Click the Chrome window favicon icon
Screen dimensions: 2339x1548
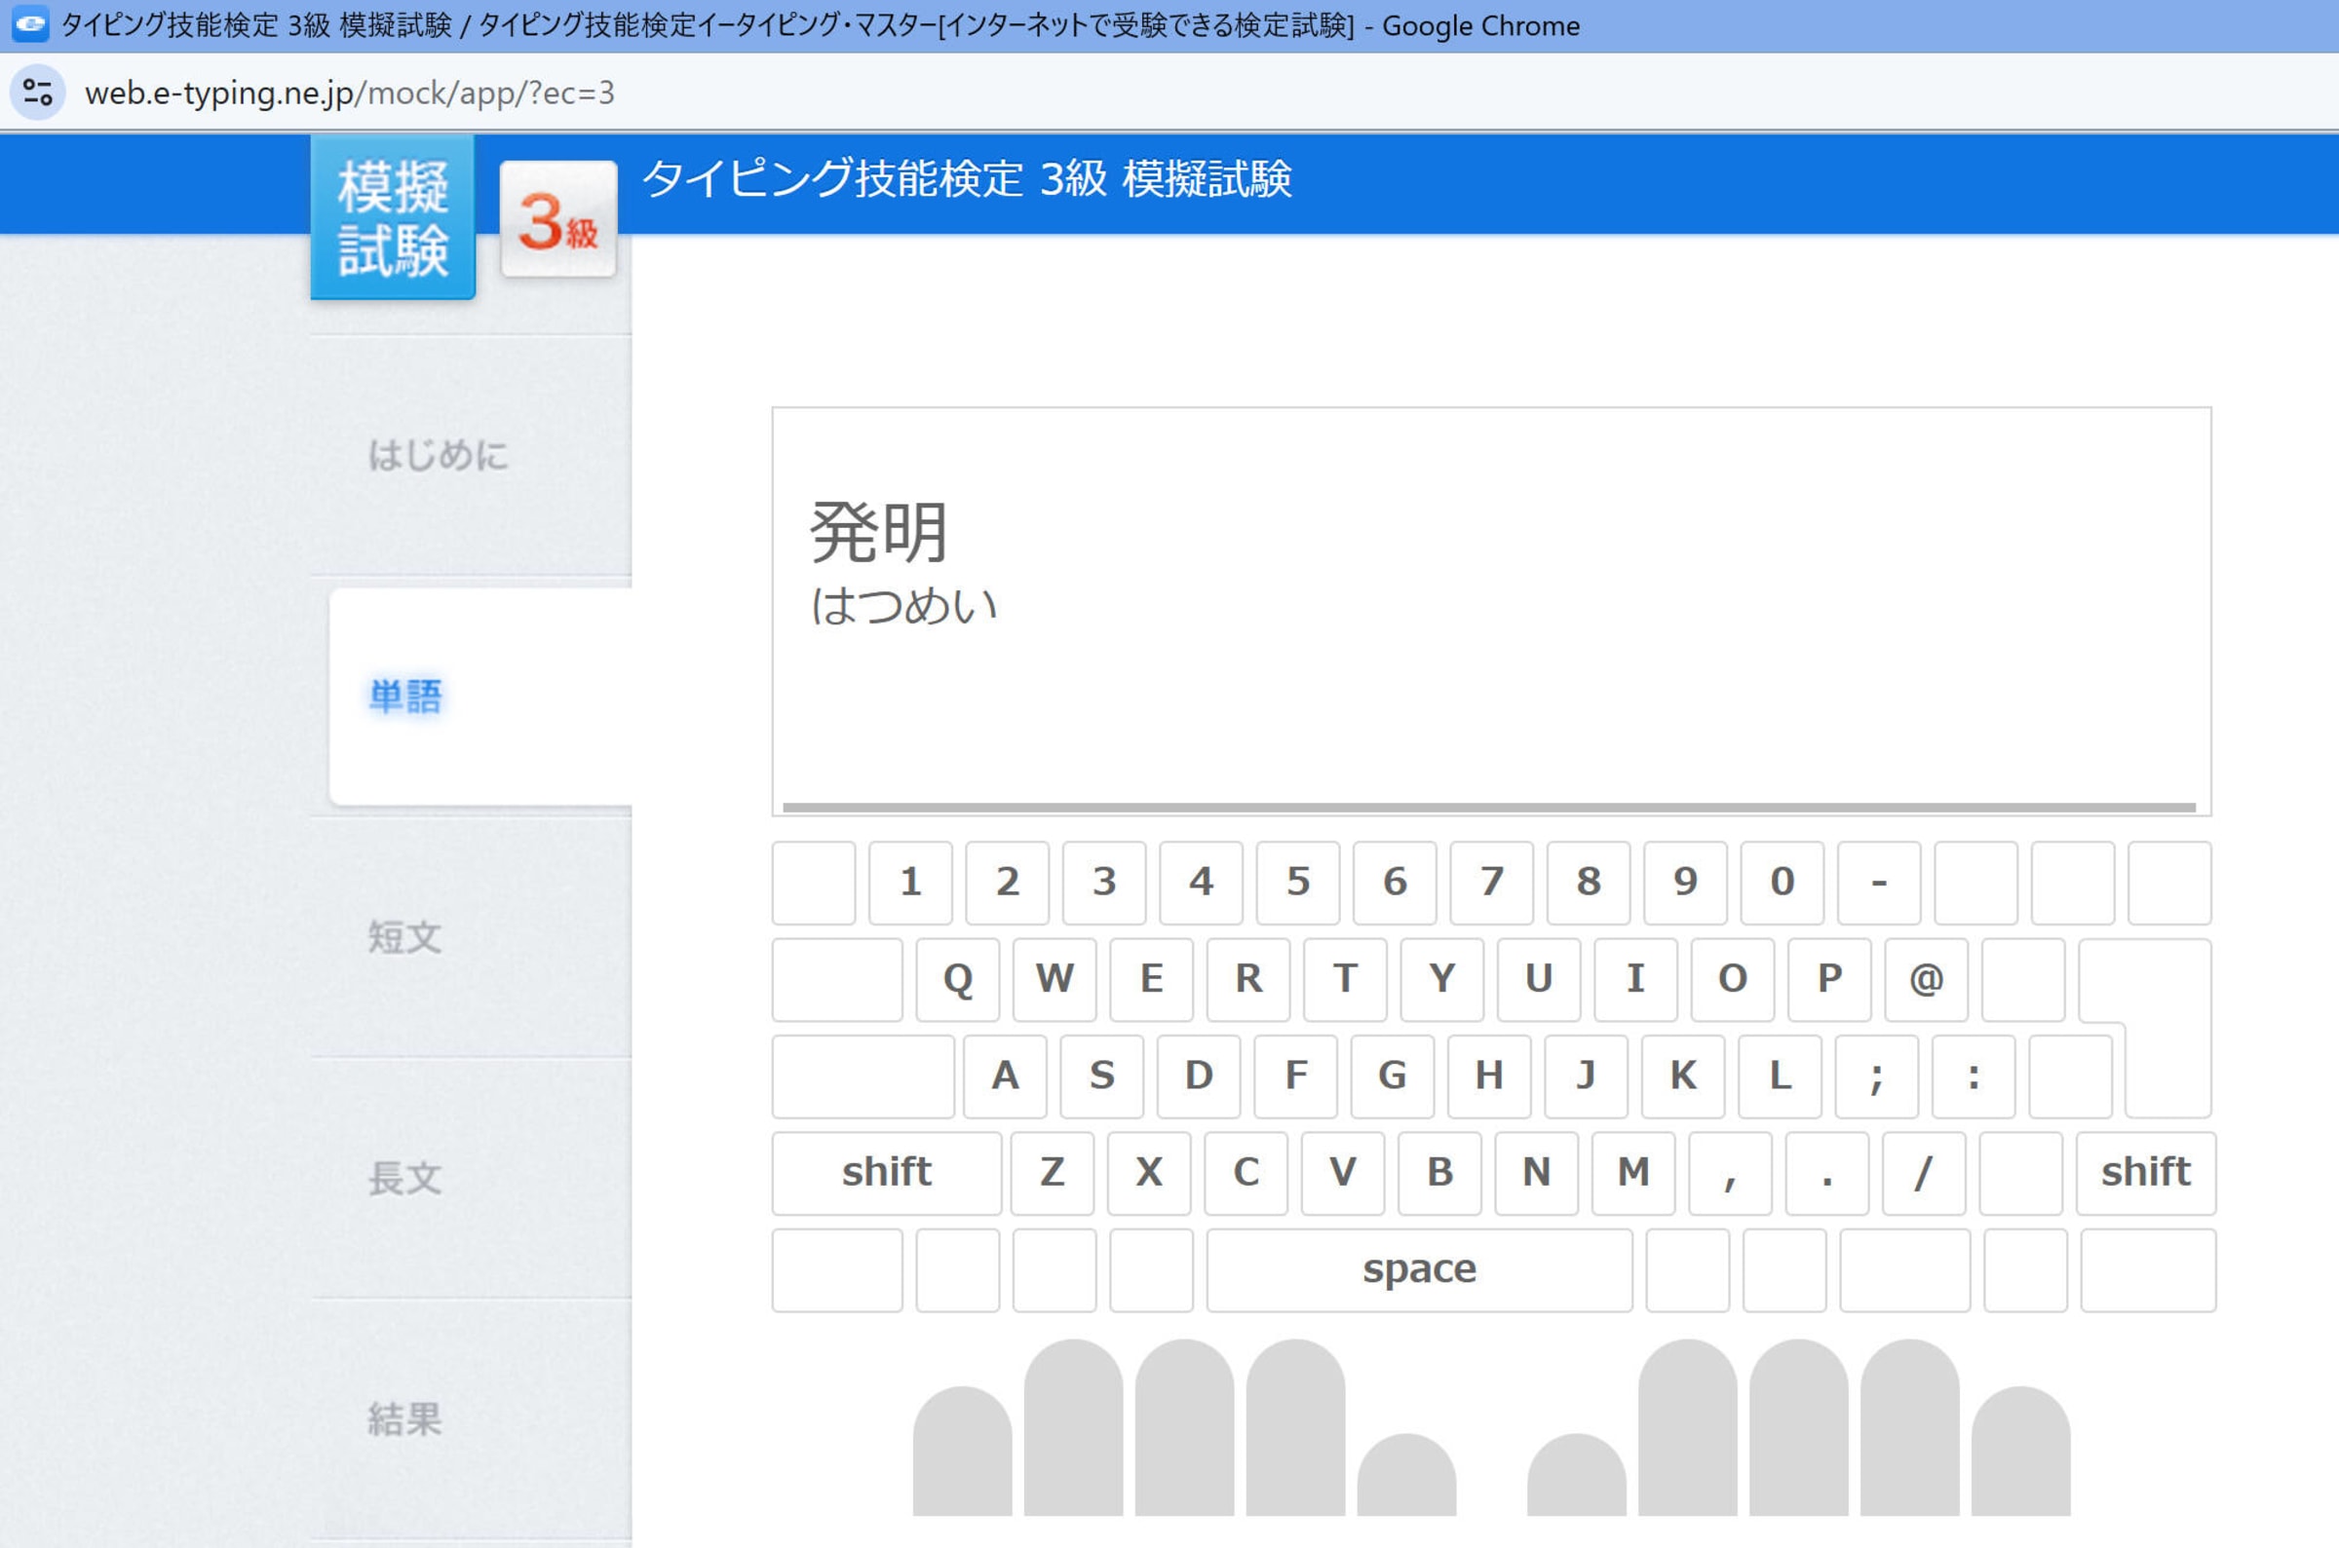pyautogui.click(x=29, y=25)
